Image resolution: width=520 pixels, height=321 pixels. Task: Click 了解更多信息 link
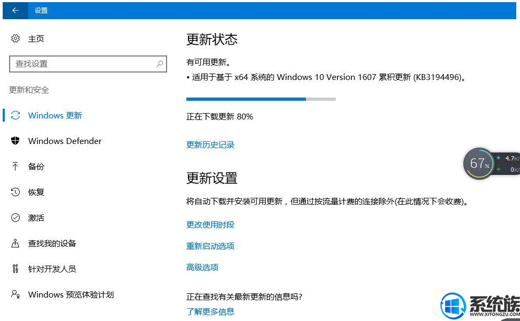(210, 312)
